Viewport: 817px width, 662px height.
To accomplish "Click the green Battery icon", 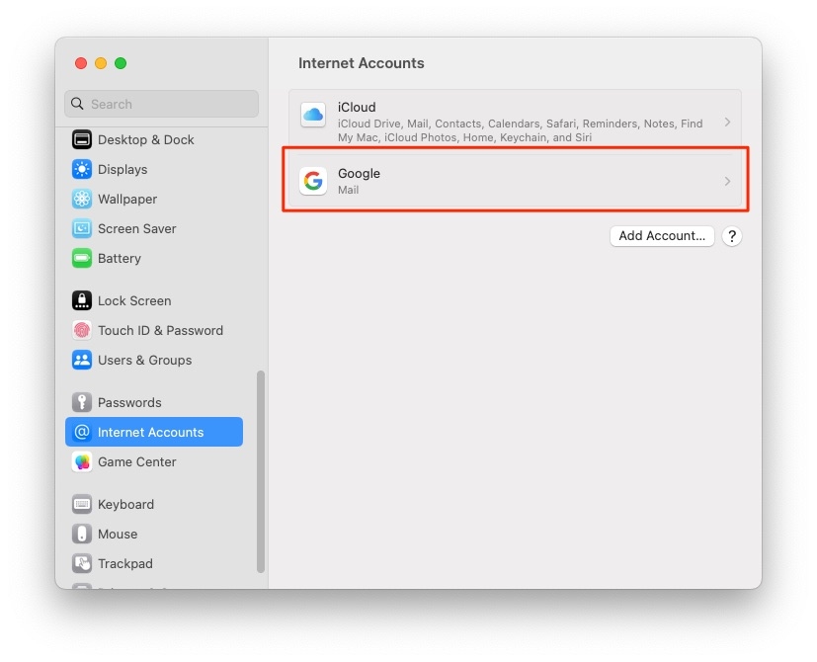I will 82,258.
